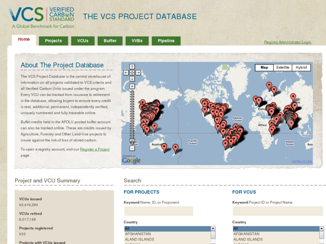
Task: Select ALAND ISLANDS in VCUs country list
Action: coord(276,240)
